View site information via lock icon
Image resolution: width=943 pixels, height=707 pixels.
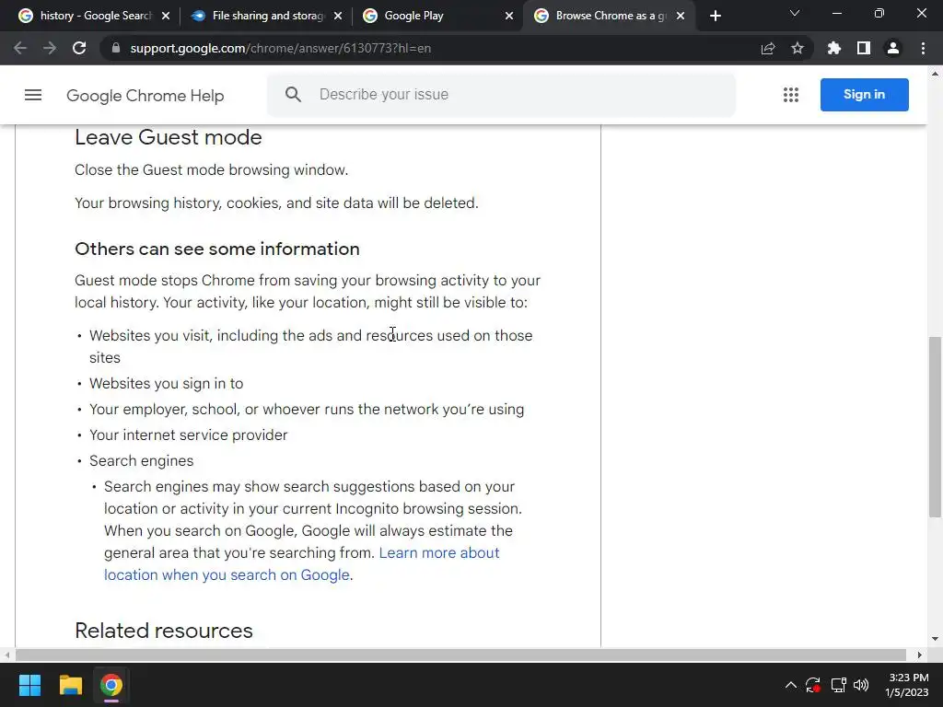click(116, 48)
